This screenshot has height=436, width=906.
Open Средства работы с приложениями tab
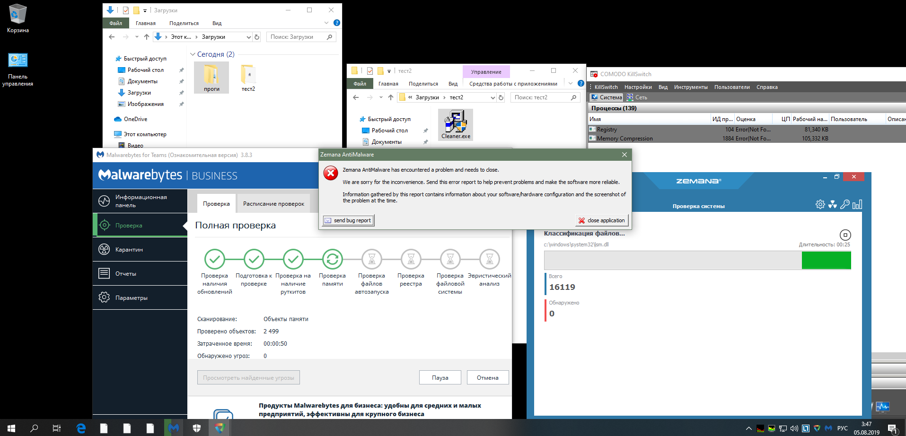[513, 84]
